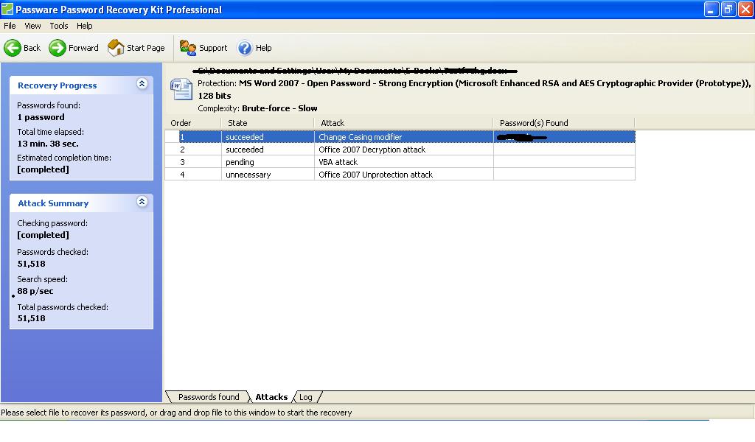Click the blue Help question mark icon
Image resolution: width=755 pixels, height=442 pixels.
(245, 48)
